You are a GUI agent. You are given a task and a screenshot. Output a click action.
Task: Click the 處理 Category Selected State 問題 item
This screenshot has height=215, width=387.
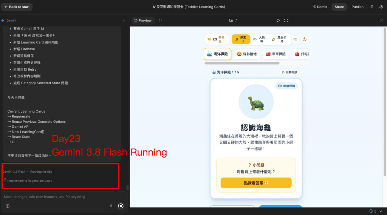[x=40, y=83]
